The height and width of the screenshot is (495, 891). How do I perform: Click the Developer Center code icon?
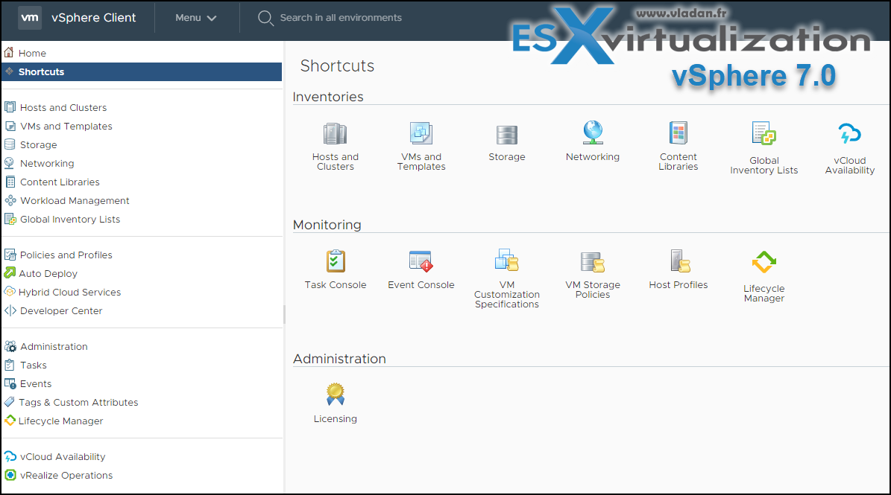coord(10,310)
